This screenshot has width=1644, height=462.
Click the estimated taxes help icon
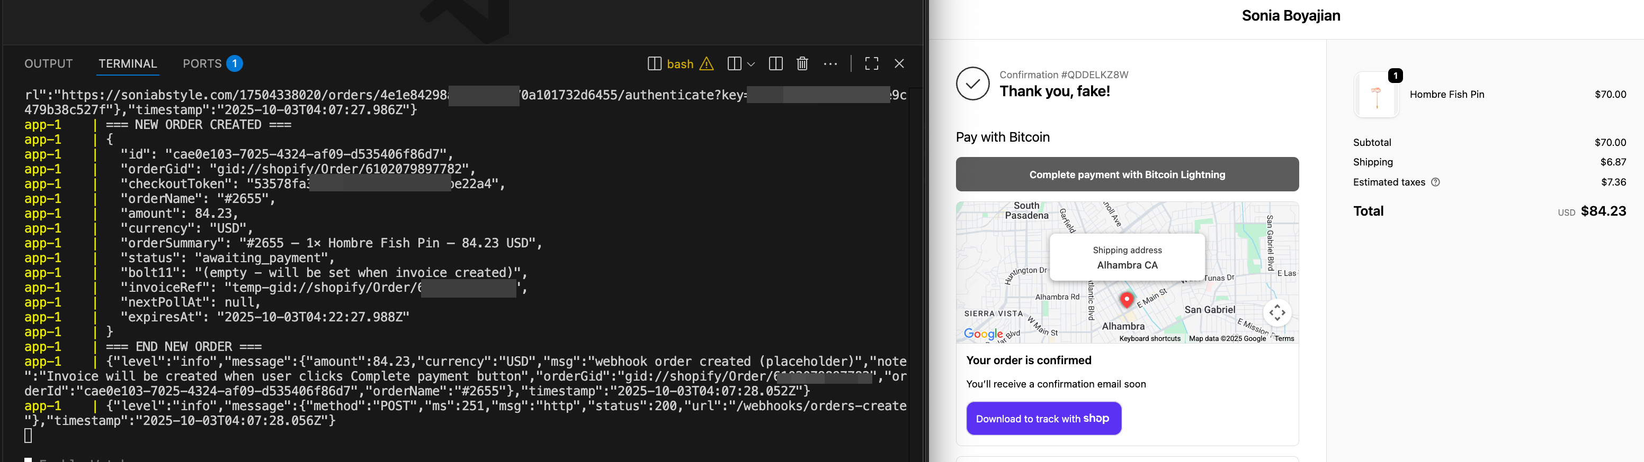point(1435,182)
